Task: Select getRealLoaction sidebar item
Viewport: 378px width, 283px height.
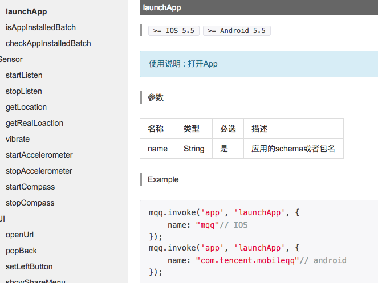Action: (x=34, y=123)
